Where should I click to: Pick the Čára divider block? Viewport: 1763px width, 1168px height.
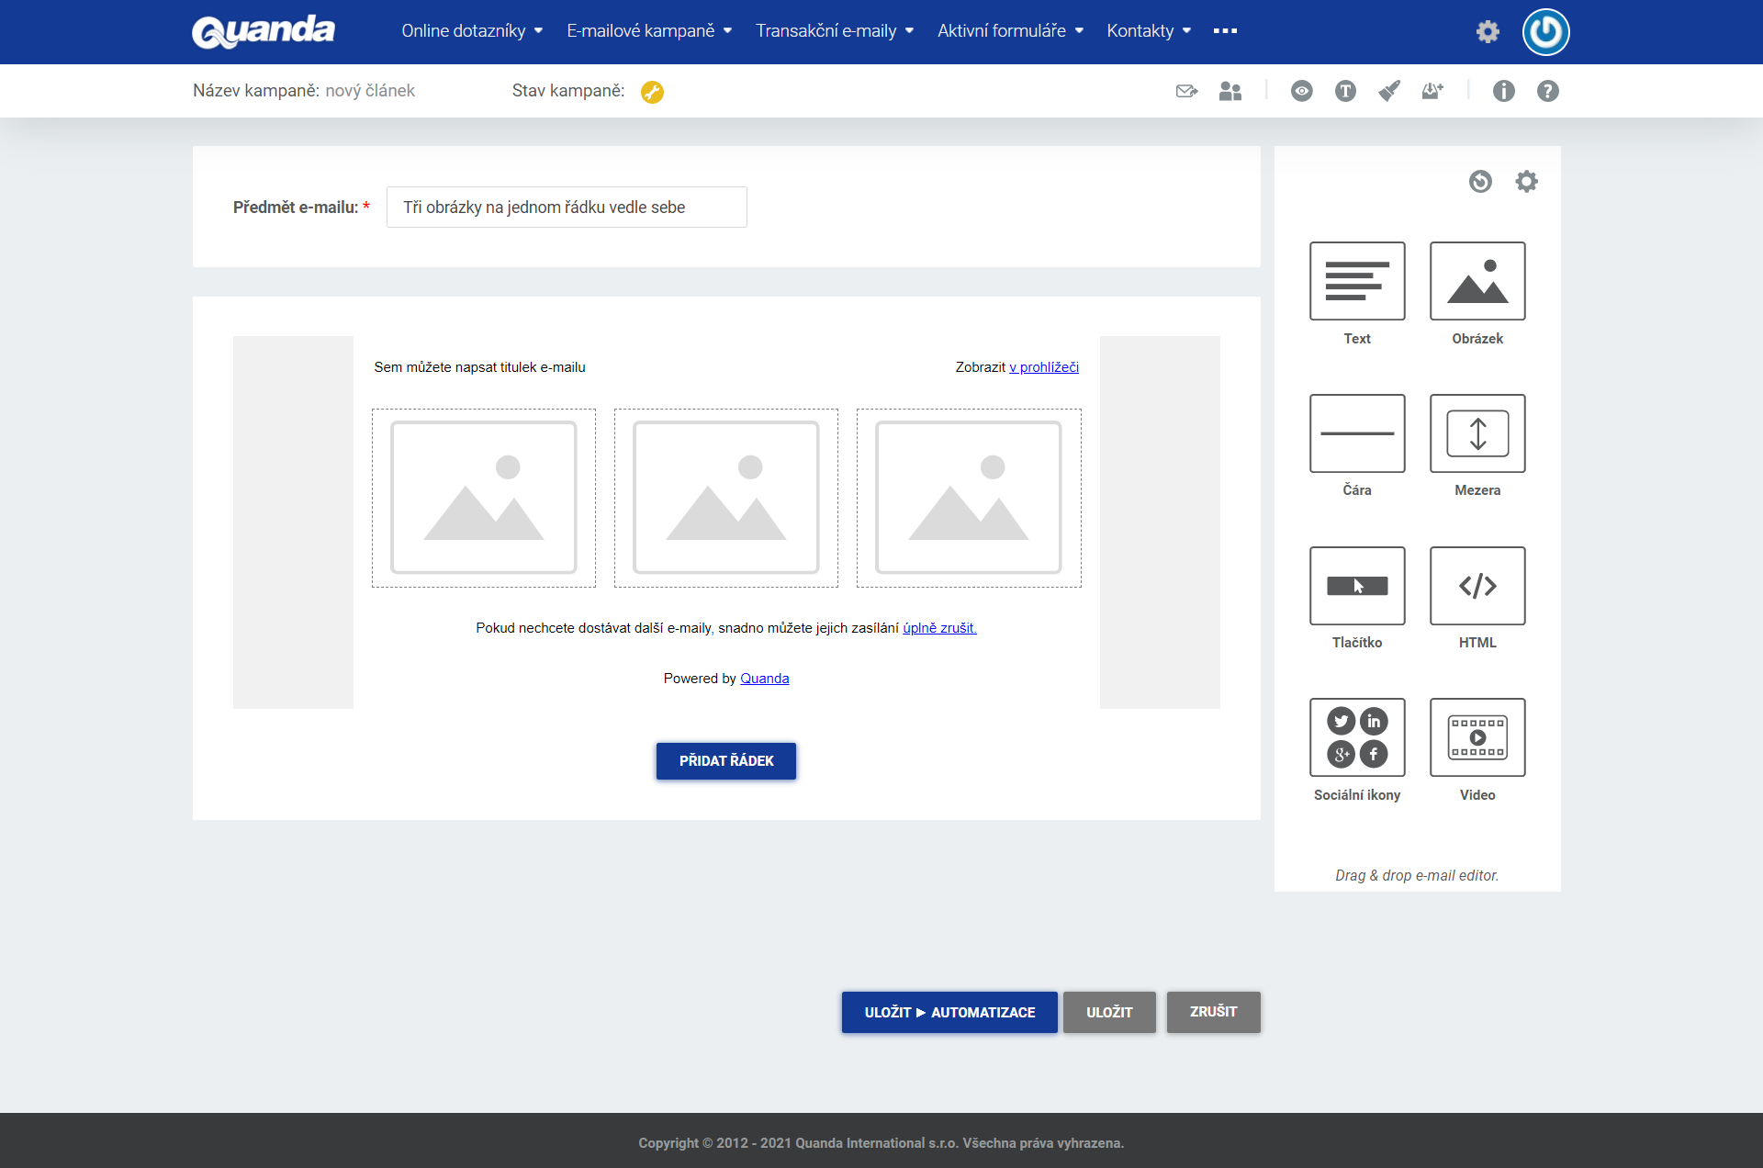point(1356,433)
